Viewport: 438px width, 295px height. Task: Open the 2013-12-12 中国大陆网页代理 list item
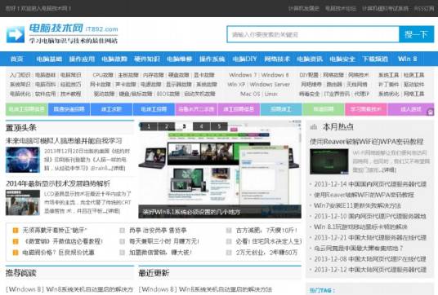[x=370, y=270]
